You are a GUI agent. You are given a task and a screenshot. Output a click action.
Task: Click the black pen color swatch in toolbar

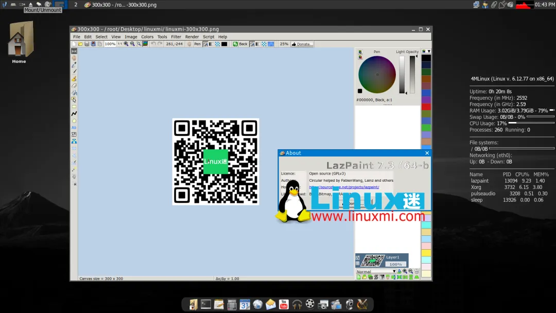[x=224, y=44]
